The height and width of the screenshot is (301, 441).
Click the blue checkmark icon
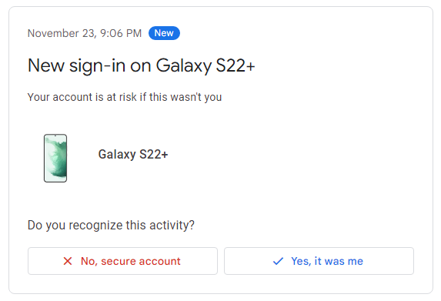click(x=278, y=261)
